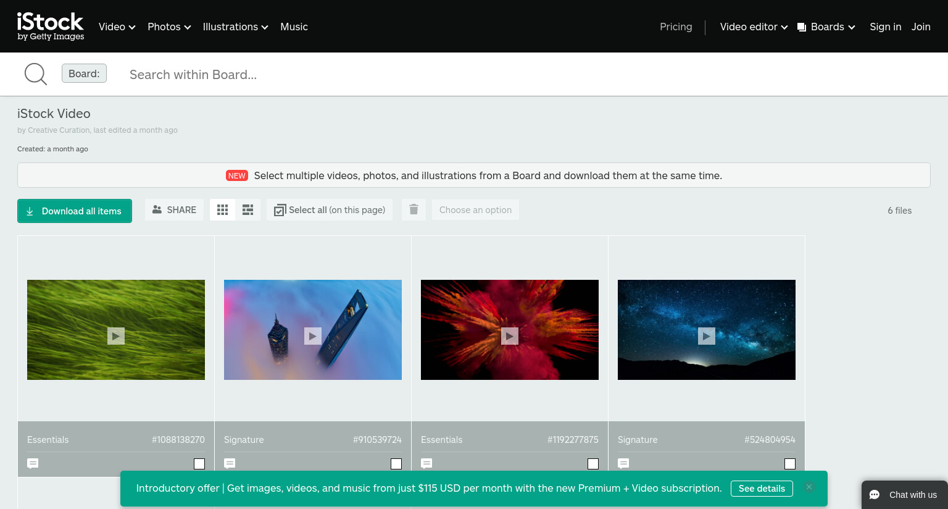This screenshot has width=948, height=509.
Task: Select checkbox for item #524804954
Action: (x=790, y=464)
